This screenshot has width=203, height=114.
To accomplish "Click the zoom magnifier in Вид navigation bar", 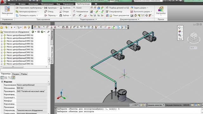I will coord(180,35).
